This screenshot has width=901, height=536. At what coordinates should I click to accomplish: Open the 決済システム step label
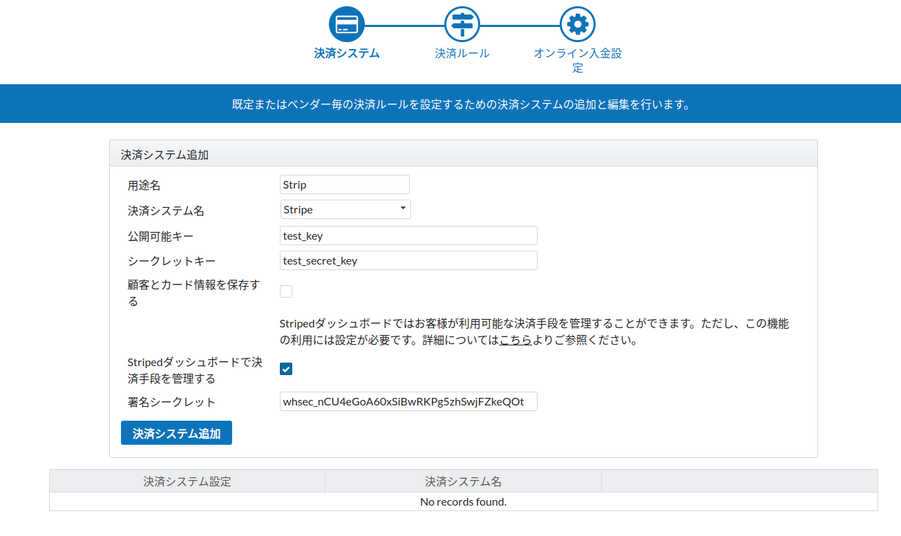click(x=346, y=53)
